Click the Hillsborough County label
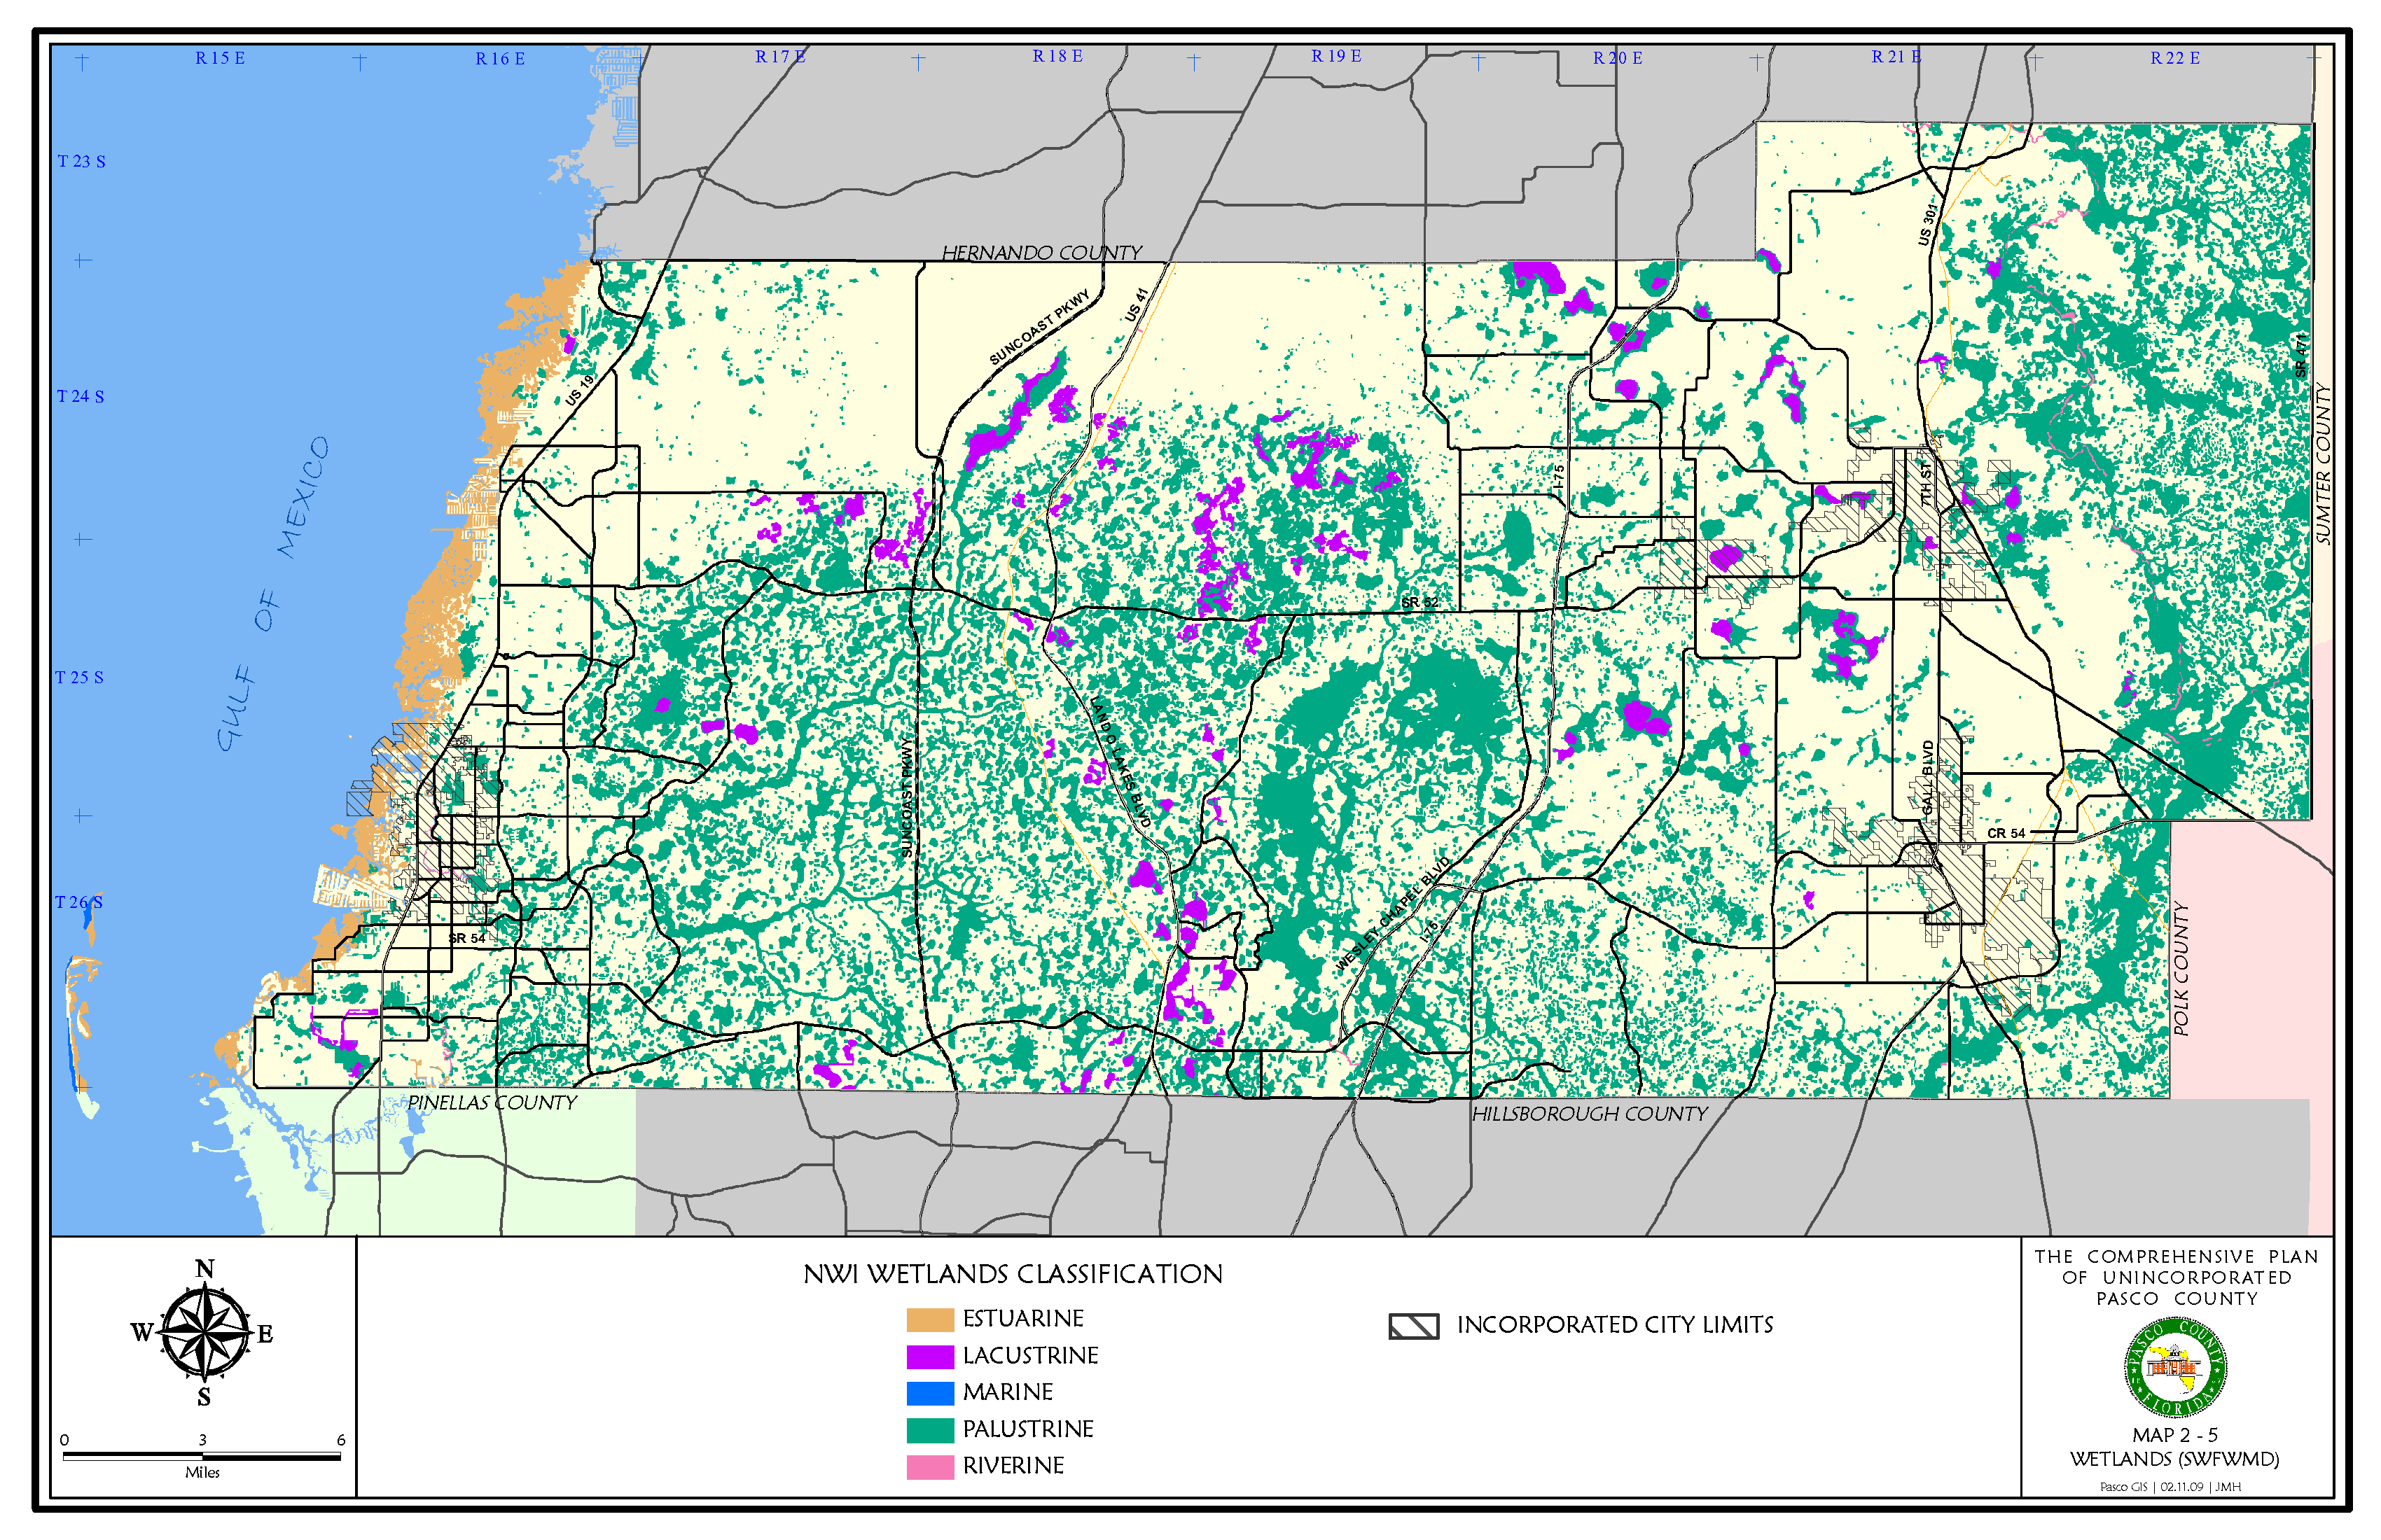This screenshot has height=1540, width=2381. (x=1589, y=1114)
